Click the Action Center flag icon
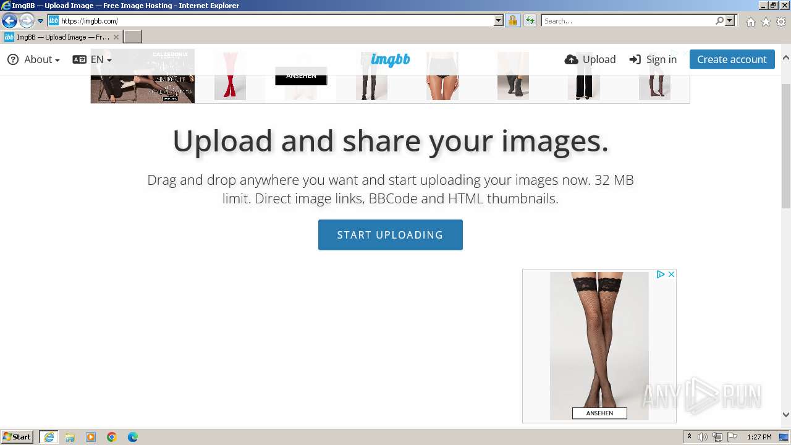 pyautogui.click(x=732, y=437)
